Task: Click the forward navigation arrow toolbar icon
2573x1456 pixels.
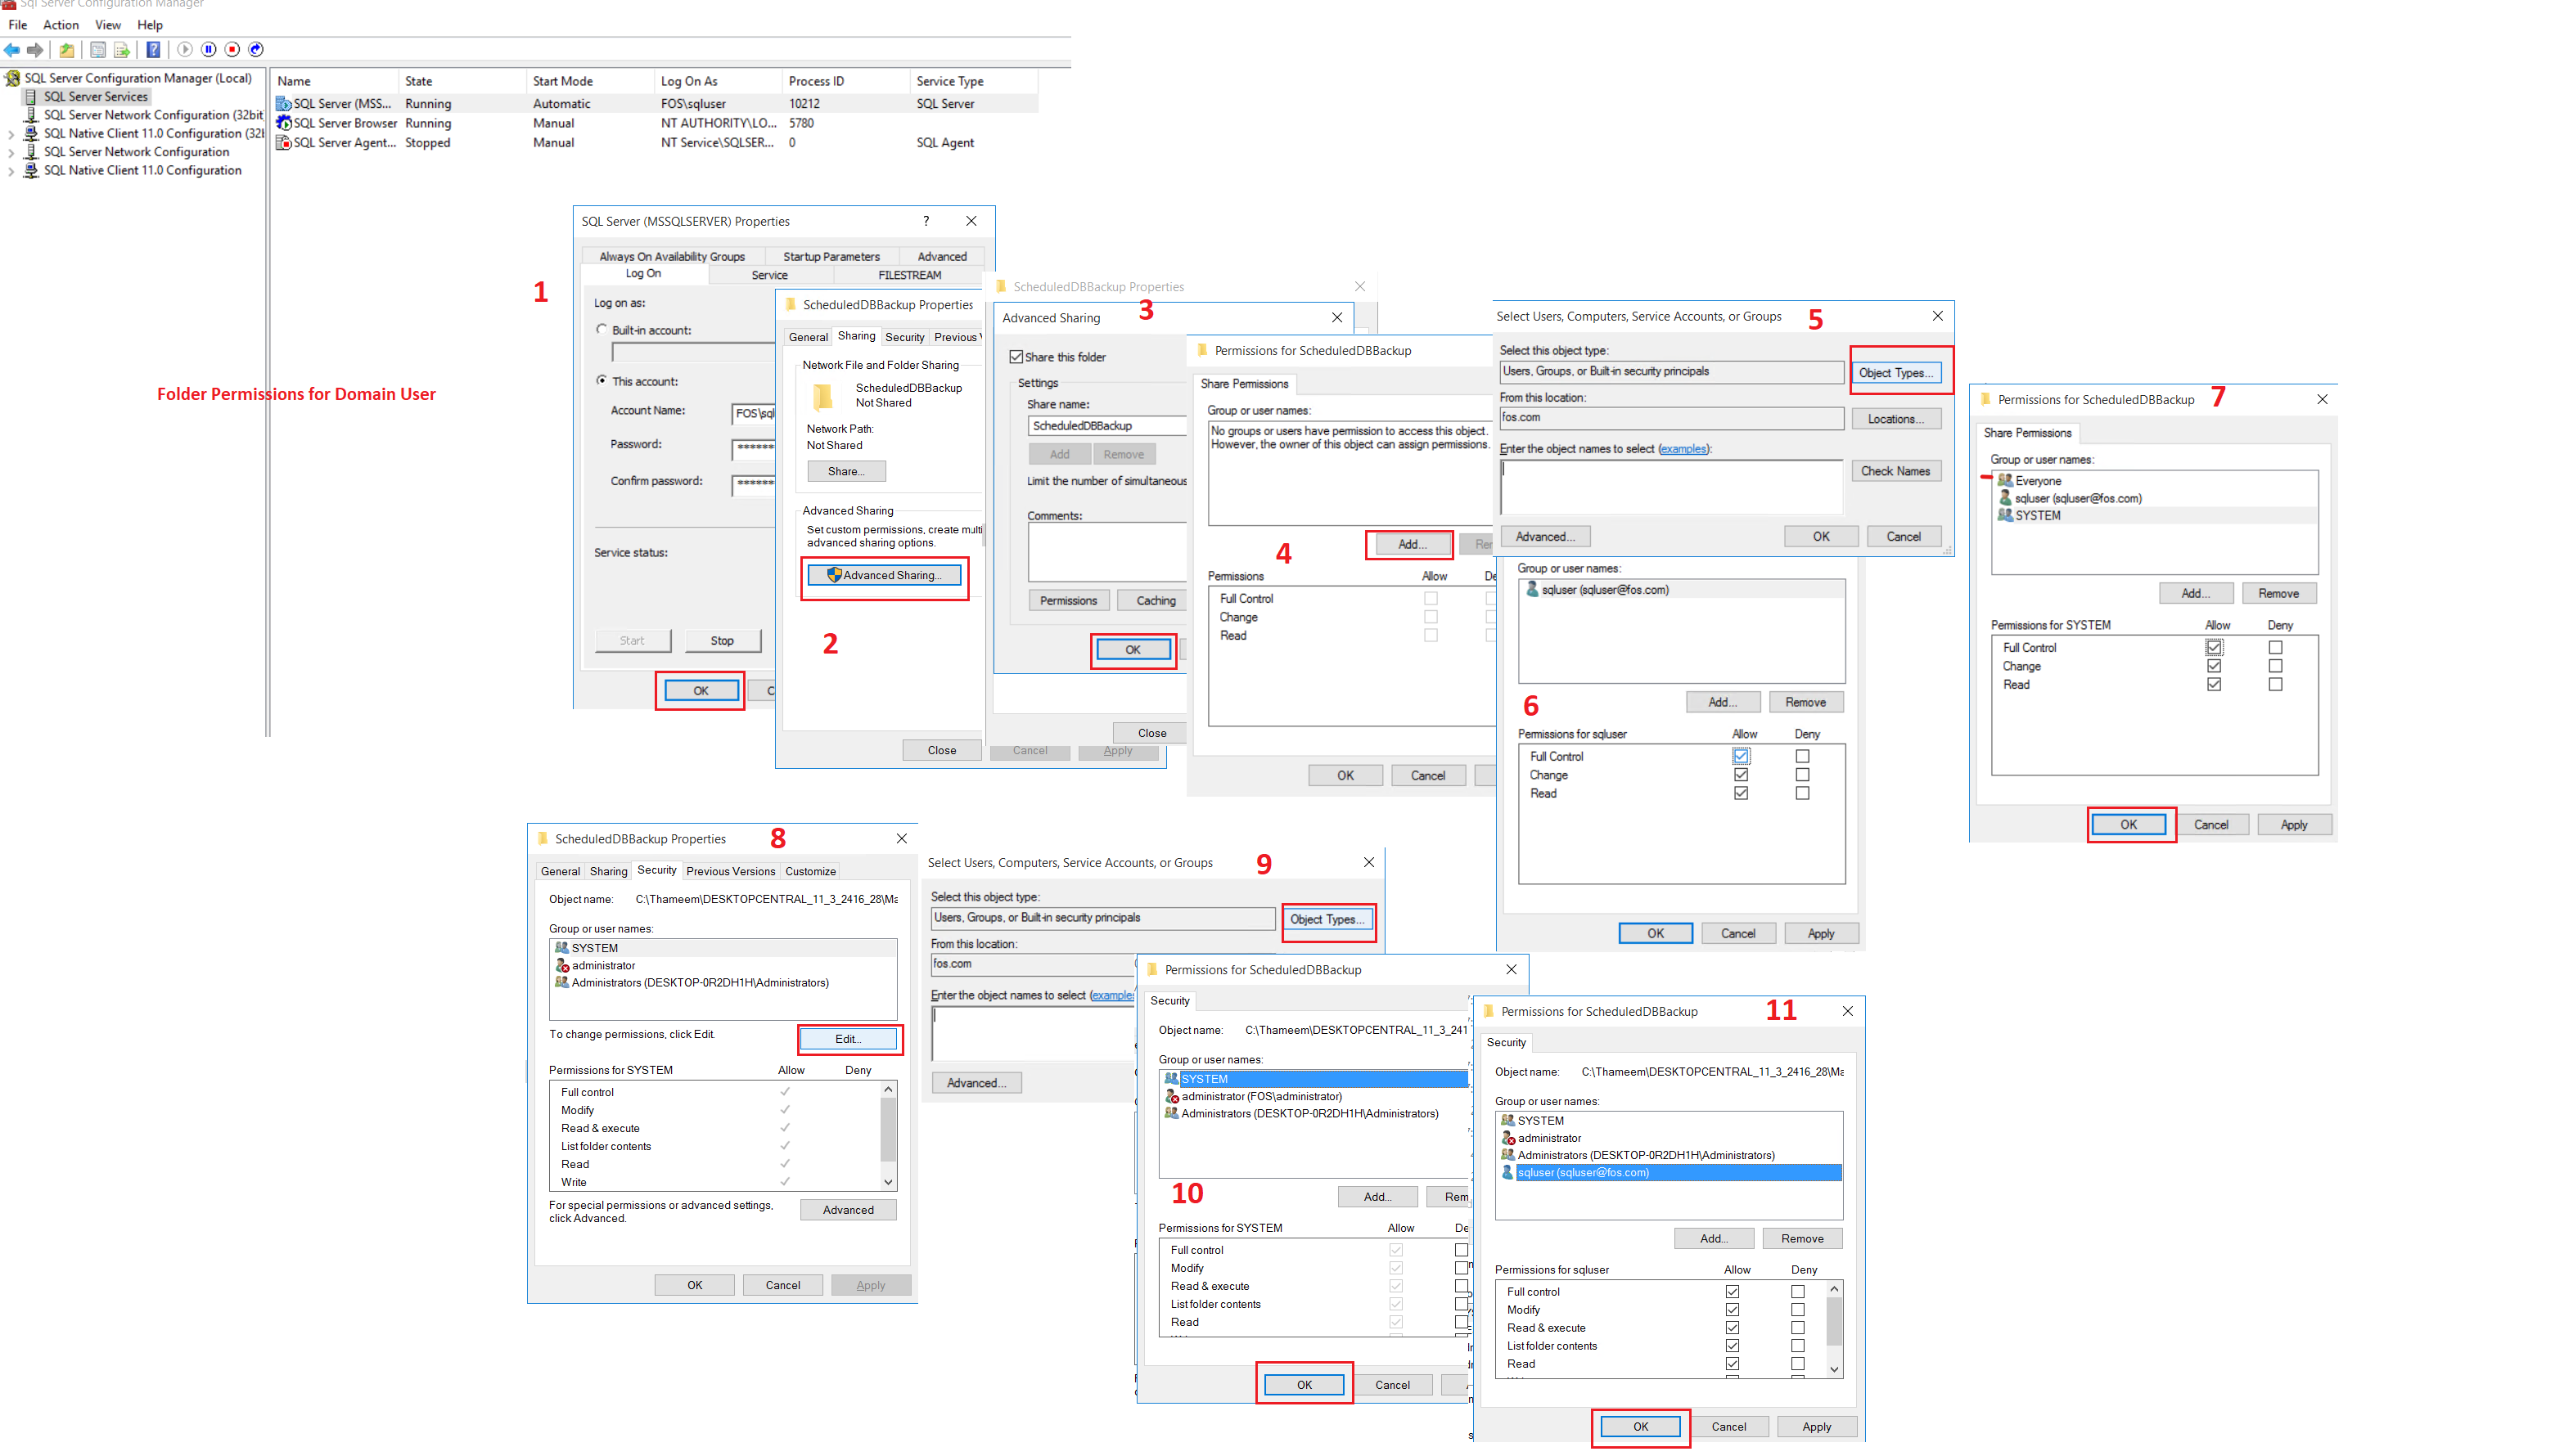Action: (35, 49)
